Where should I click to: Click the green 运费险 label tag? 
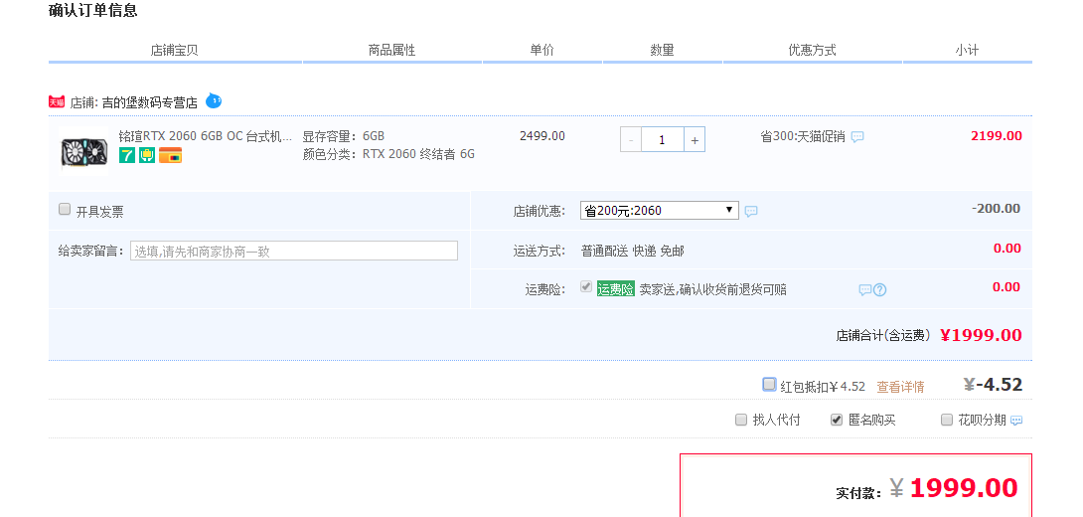pyautogui.click(x=615, y=289)
